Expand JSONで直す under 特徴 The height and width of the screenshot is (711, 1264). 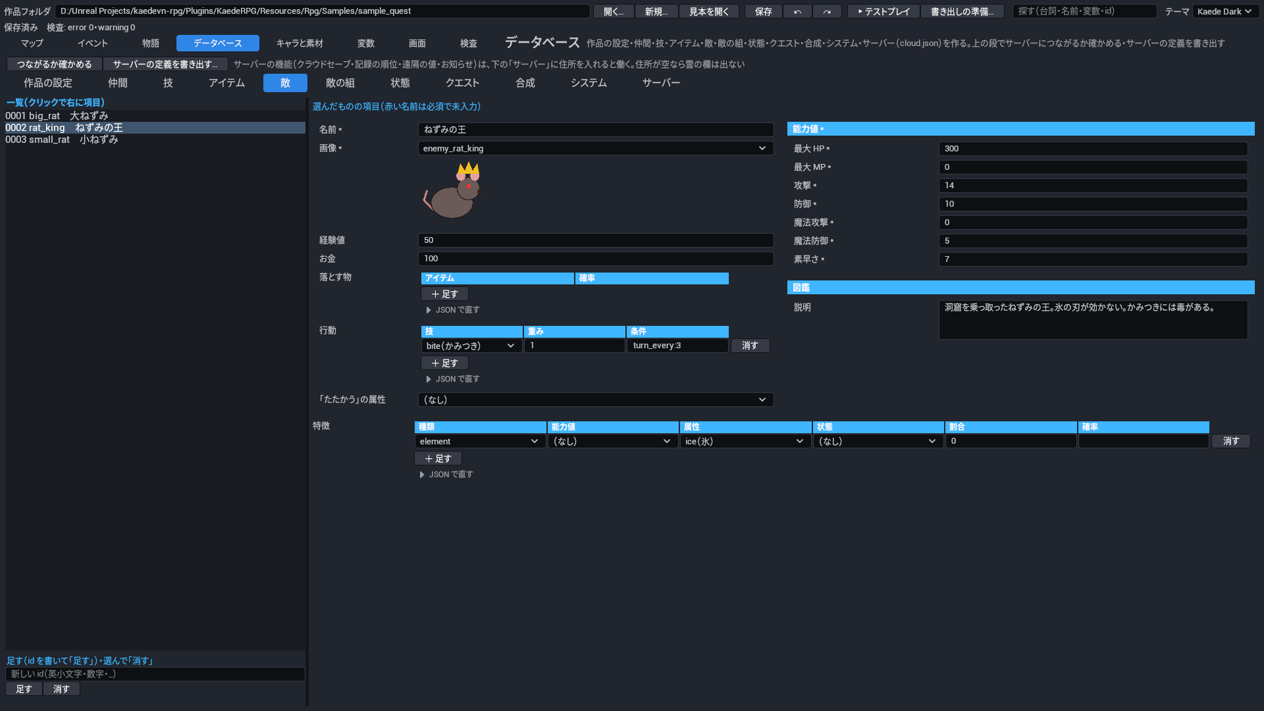tap(446, 475)
